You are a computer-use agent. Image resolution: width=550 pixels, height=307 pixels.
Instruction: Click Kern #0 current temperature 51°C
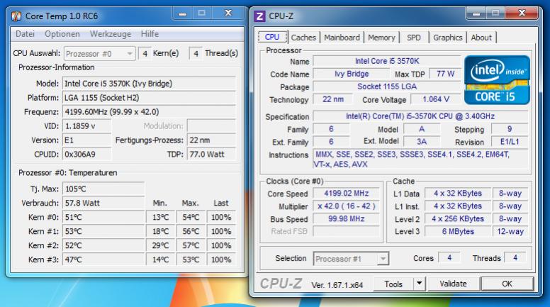click(103, 218)
